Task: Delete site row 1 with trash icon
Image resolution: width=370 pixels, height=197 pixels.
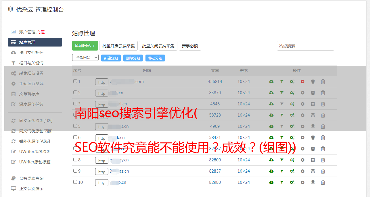Action: (323, 82)
